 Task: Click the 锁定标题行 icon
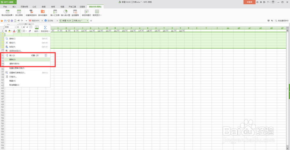point(86,12)
